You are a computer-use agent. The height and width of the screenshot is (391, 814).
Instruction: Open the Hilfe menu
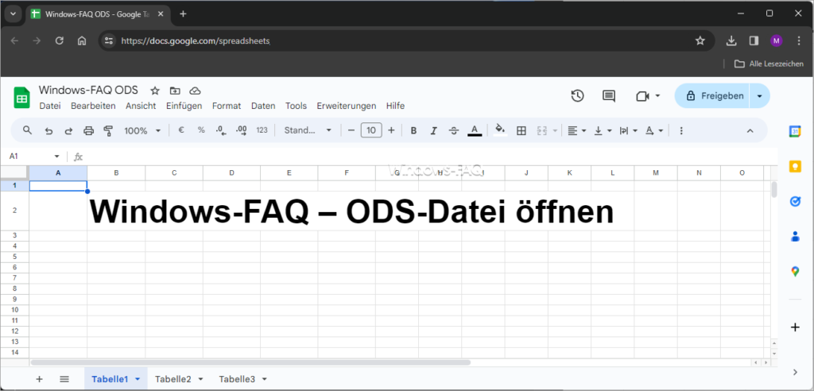point(395,106)
